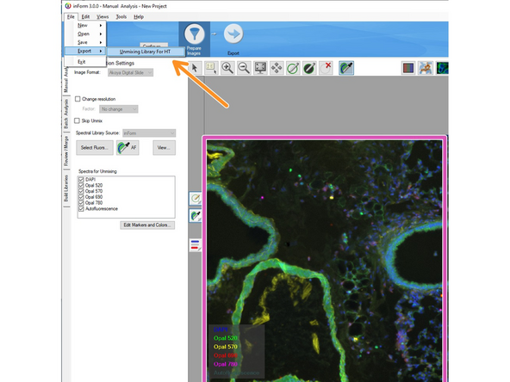
Task: Enable the Skip Unmix checkbox
Action: (77, 120)
